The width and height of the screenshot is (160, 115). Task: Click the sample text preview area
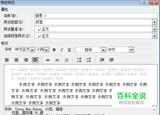point(81,85)
